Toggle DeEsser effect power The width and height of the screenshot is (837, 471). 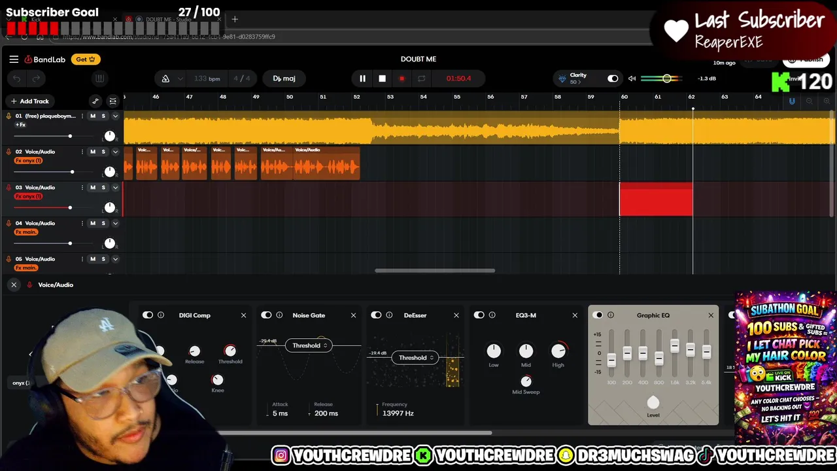click(x=376, y=315)
